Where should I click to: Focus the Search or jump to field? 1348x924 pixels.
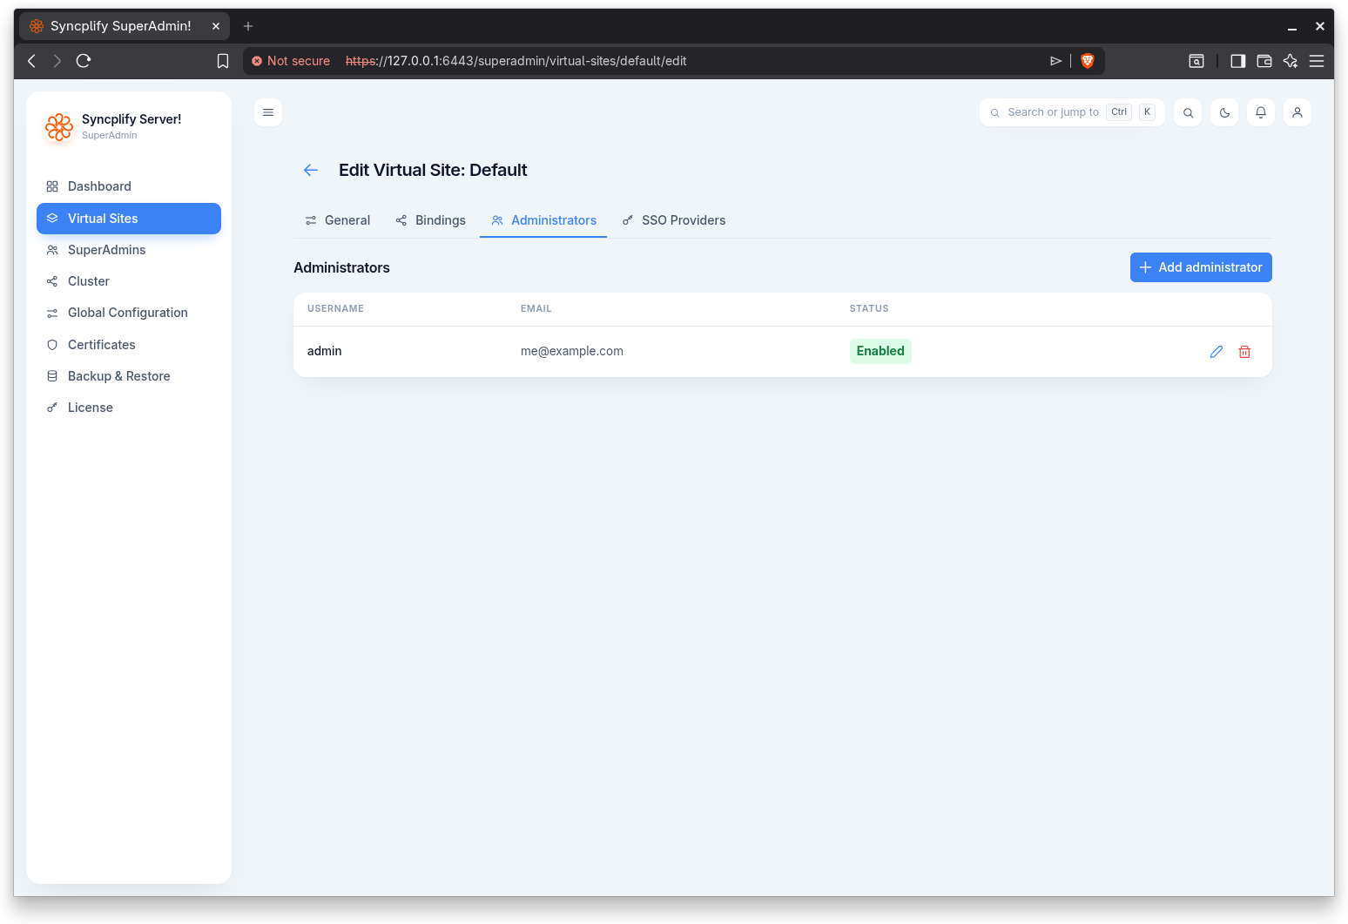coord(1072,112)
